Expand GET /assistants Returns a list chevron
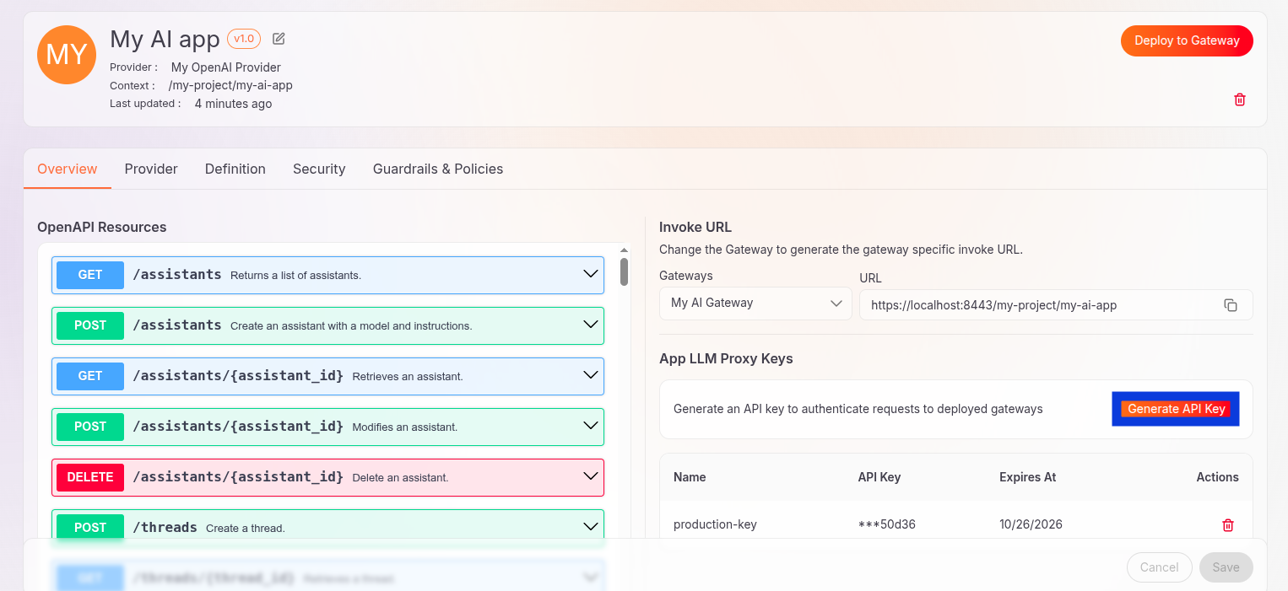This screenshot has height=591, width=1288. 591,274
